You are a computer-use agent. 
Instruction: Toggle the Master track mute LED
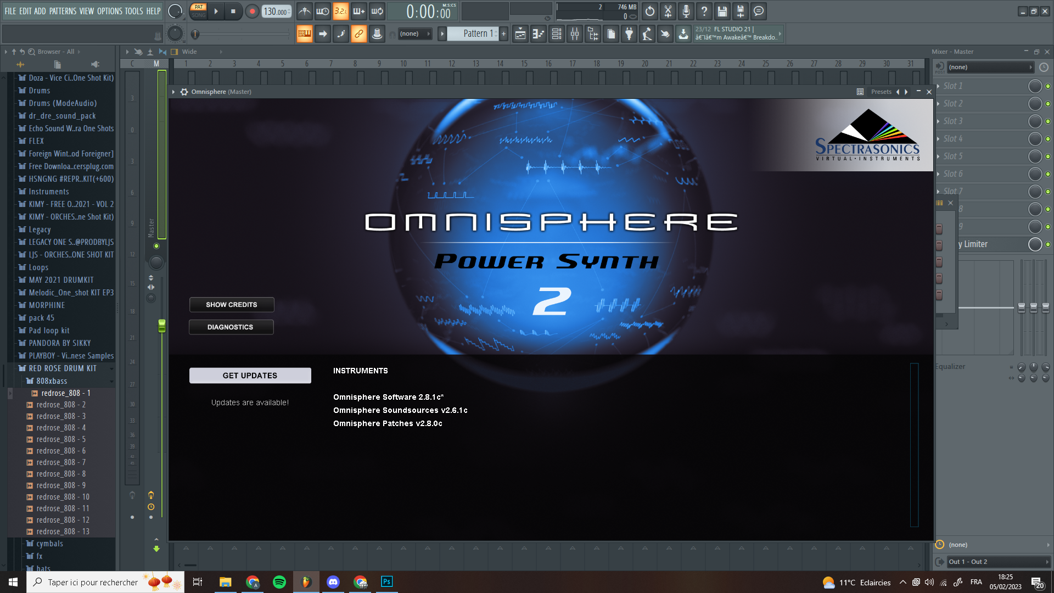click(x=156, y=246)
